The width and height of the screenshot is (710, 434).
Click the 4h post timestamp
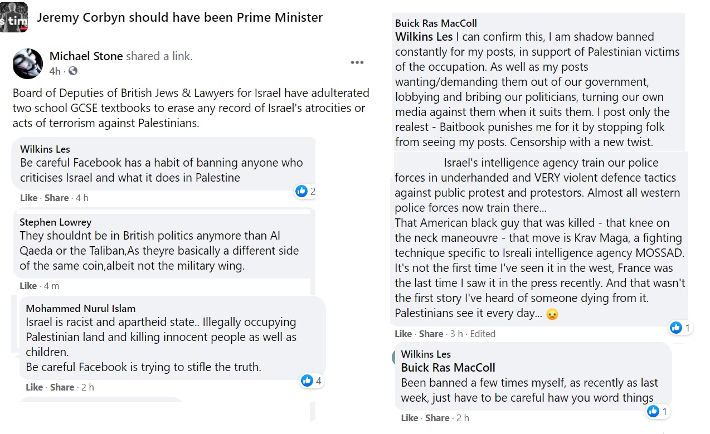(x=55, y=71)
